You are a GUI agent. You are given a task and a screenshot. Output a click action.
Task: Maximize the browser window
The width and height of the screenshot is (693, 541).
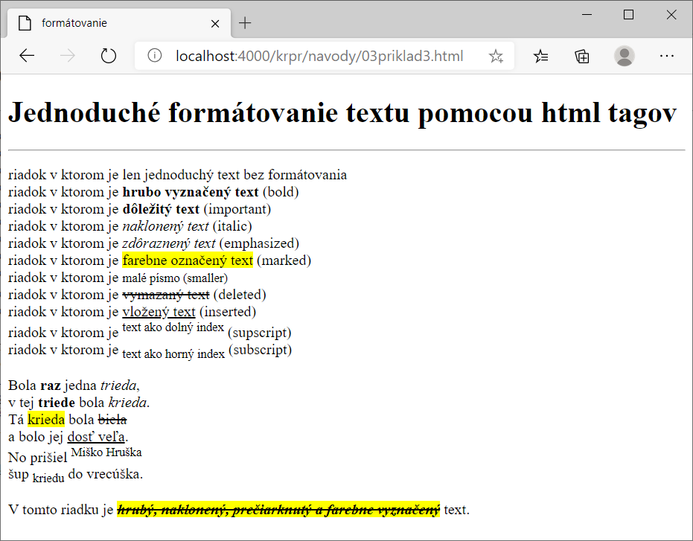[628, 15]
